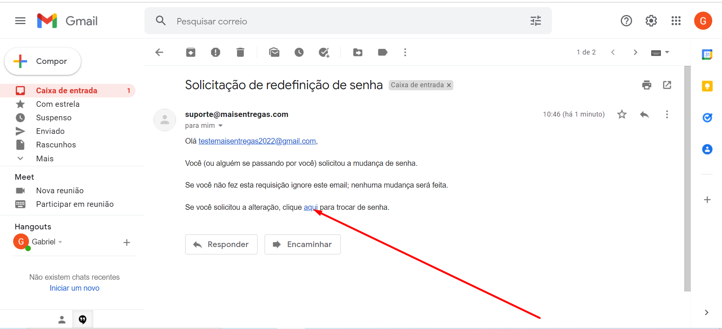Click the sender profile avatar
The height and width of the screenshot is (329, 722).
tap(165, 120)
